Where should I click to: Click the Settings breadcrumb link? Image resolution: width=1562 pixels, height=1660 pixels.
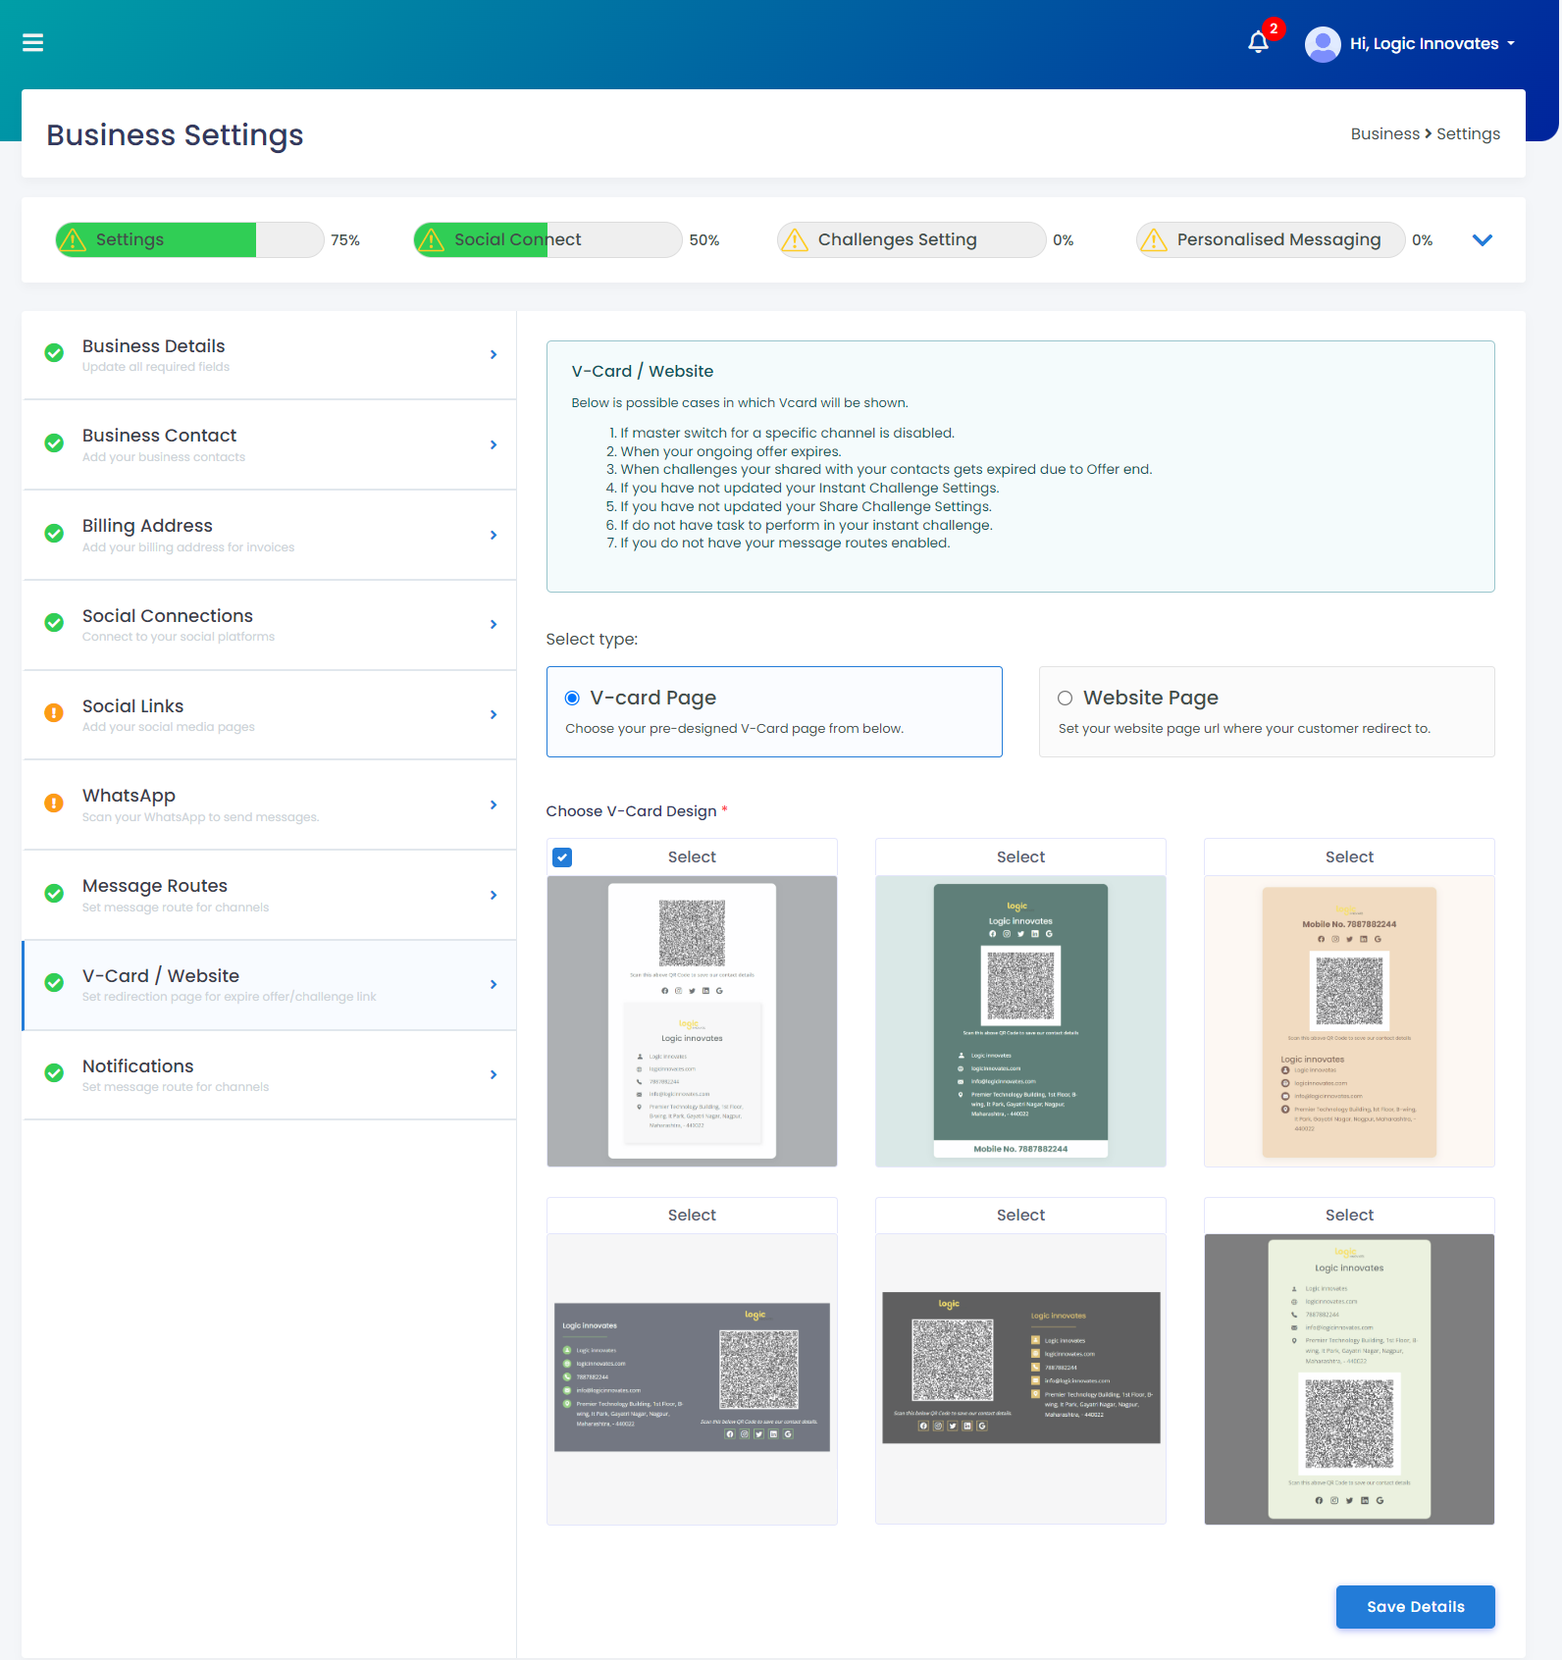tap(1468, 134)
